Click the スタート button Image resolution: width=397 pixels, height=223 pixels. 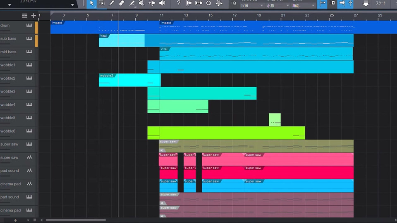(380, 3)
